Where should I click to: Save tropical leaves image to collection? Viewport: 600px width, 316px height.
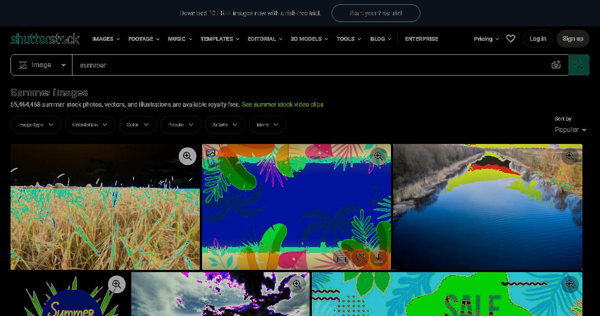coord(342,258)
